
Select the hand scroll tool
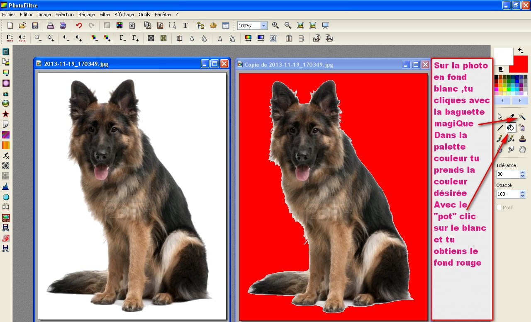(522, 149)
